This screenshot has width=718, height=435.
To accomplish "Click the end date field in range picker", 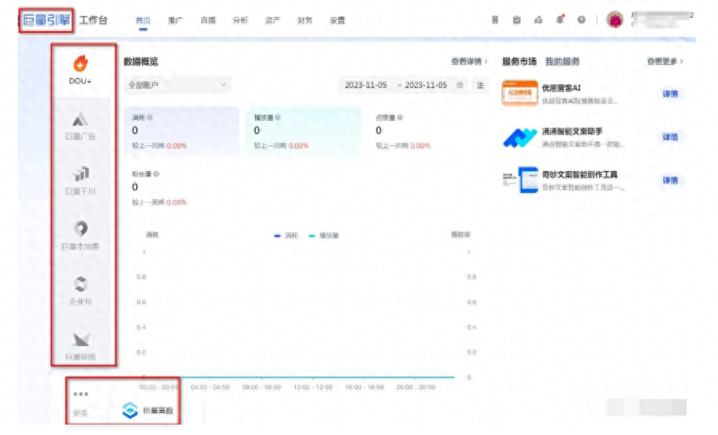I will coord(425,85).
